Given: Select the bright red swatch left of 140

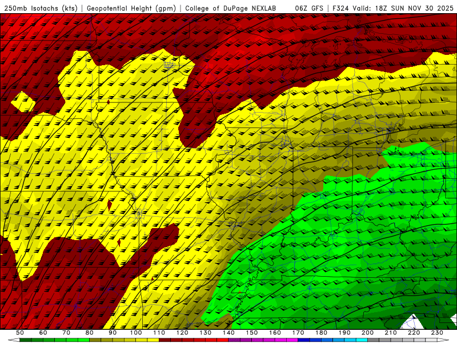Looking at the screenshot, I should (x=223, y=340).
